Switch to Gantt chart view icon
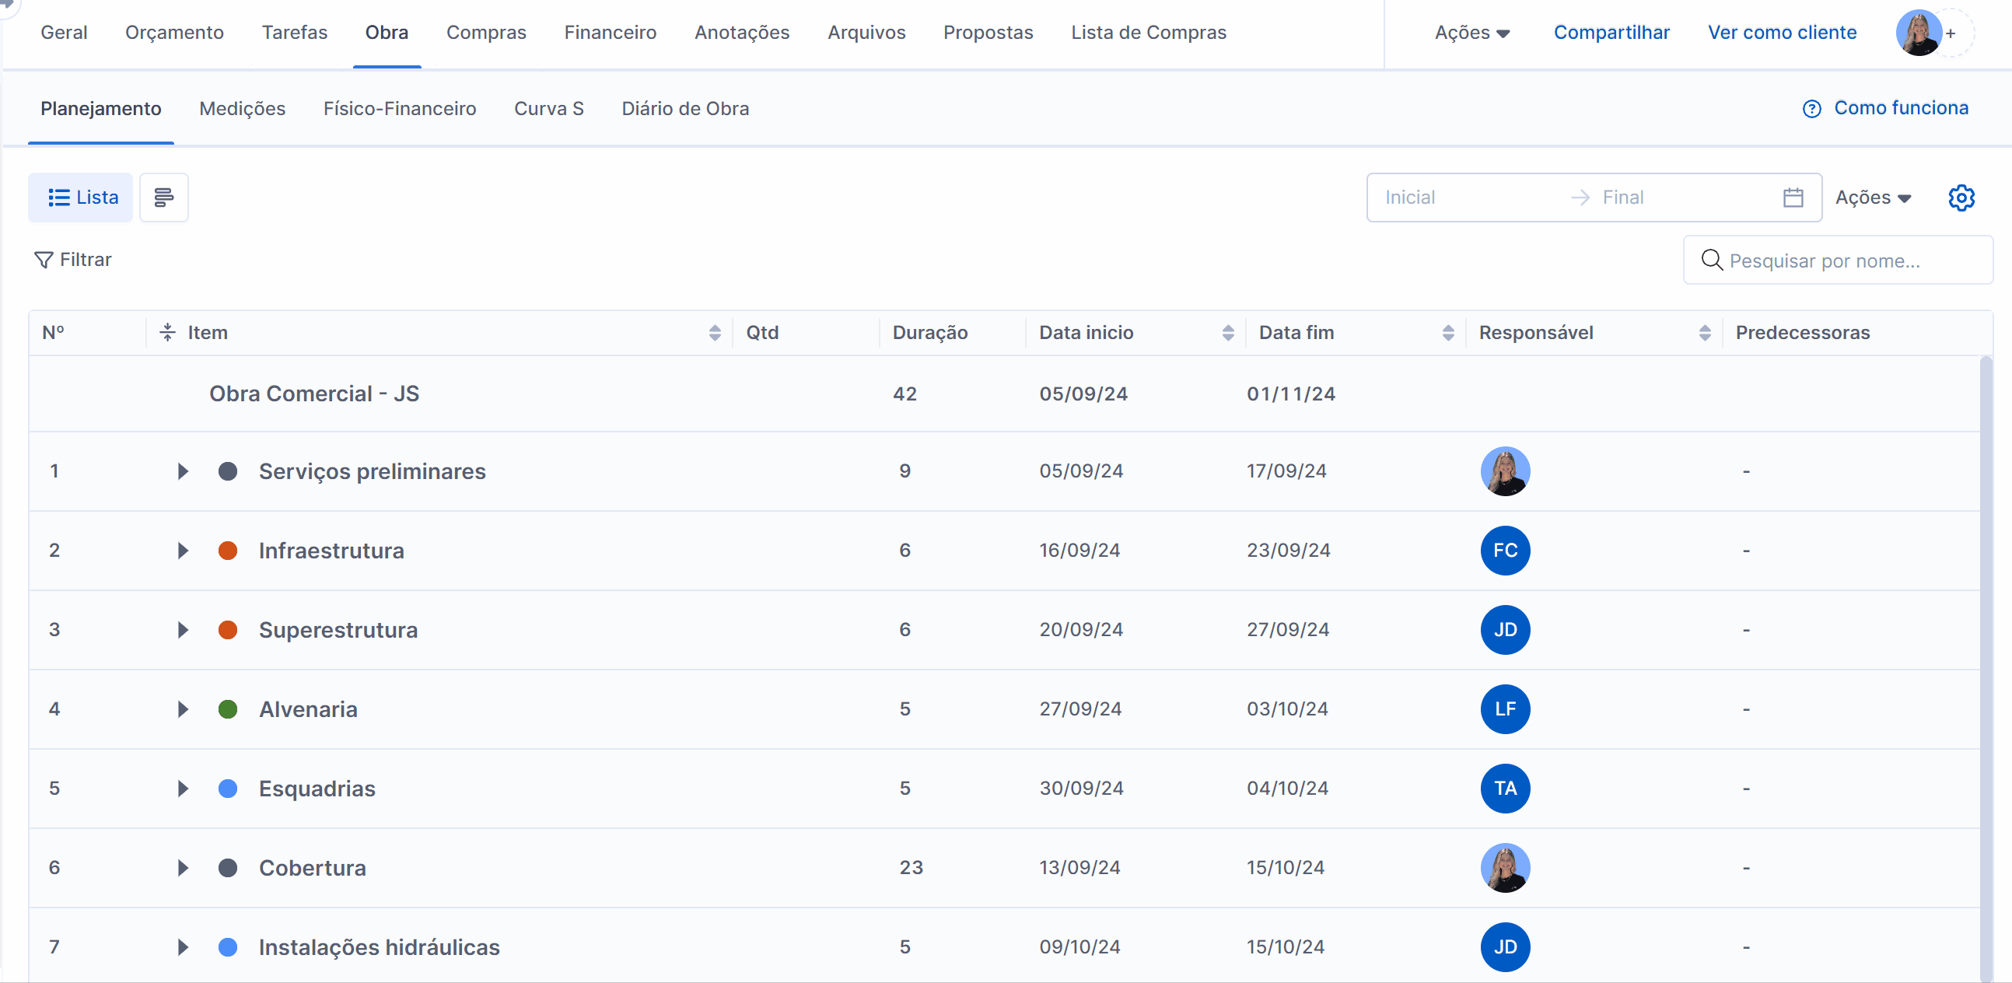 (x=163, y=198)
